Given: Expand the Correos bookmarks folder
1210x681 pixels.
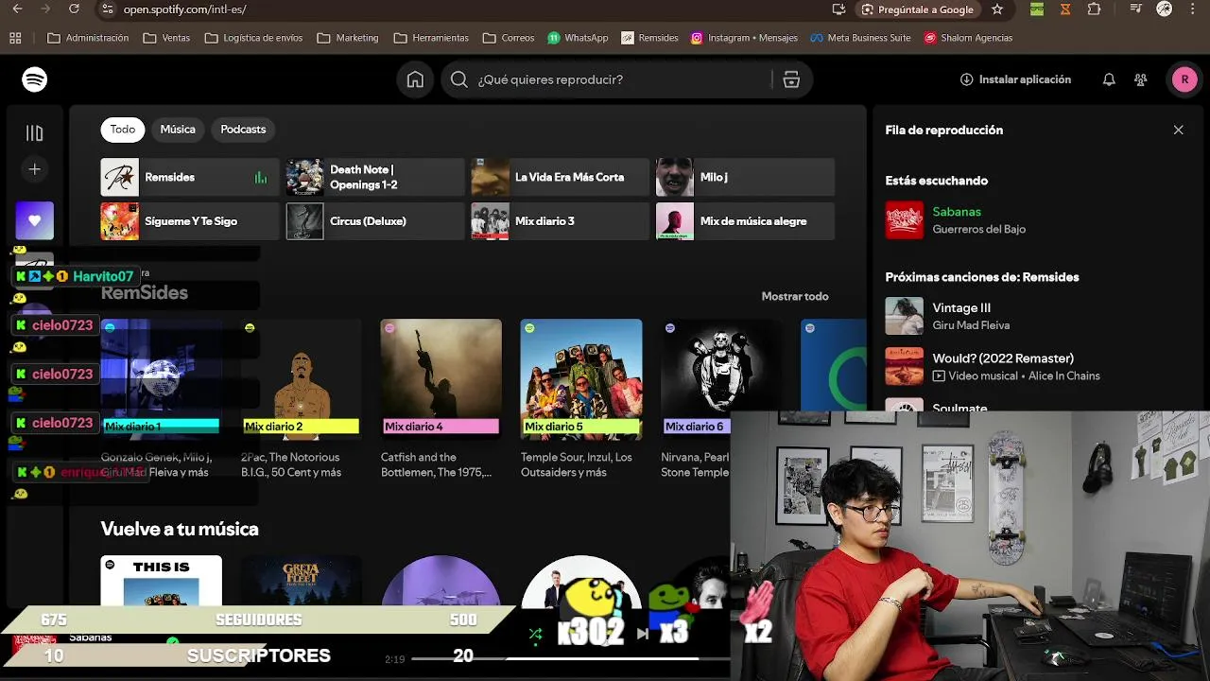Looking at the screenshot, I should pyautogui.click(x=509, y=38).
